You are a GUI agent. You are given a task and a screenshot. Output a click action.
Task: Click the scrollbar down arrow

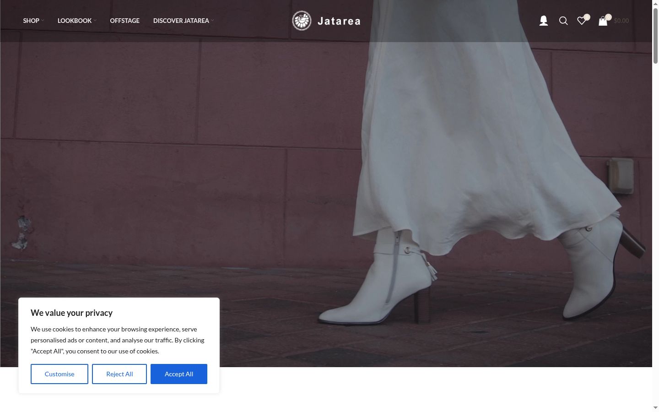point(655,407)
